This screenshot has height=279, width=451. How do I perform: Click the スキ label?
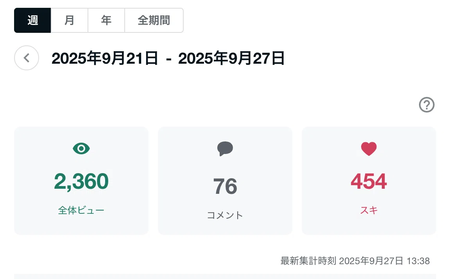(x=369, y=210)
